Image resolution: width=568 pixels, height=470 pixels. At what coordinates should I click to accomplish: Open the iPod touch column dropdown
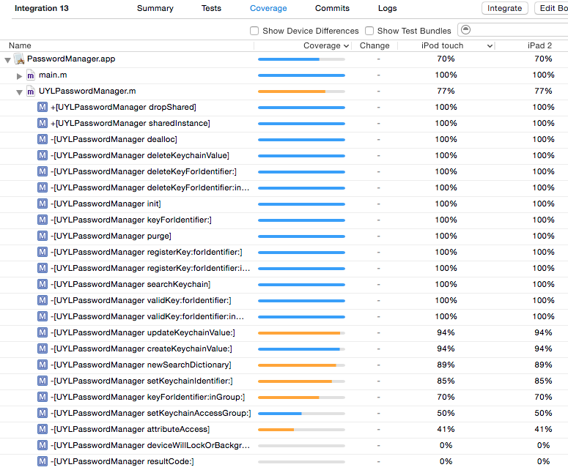pyautogui.click(x=490, y=45)
